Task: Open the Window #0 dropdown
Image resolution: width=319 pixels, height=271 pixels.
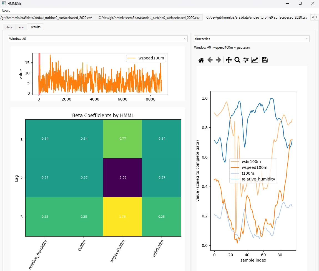Action: 98,39
